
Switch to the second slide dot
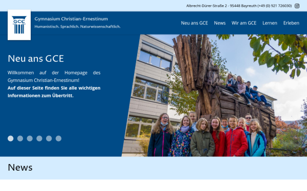(x=20, y=139)
